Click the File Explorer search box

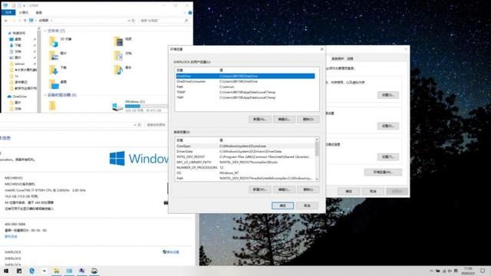click(x=164, y=21)
